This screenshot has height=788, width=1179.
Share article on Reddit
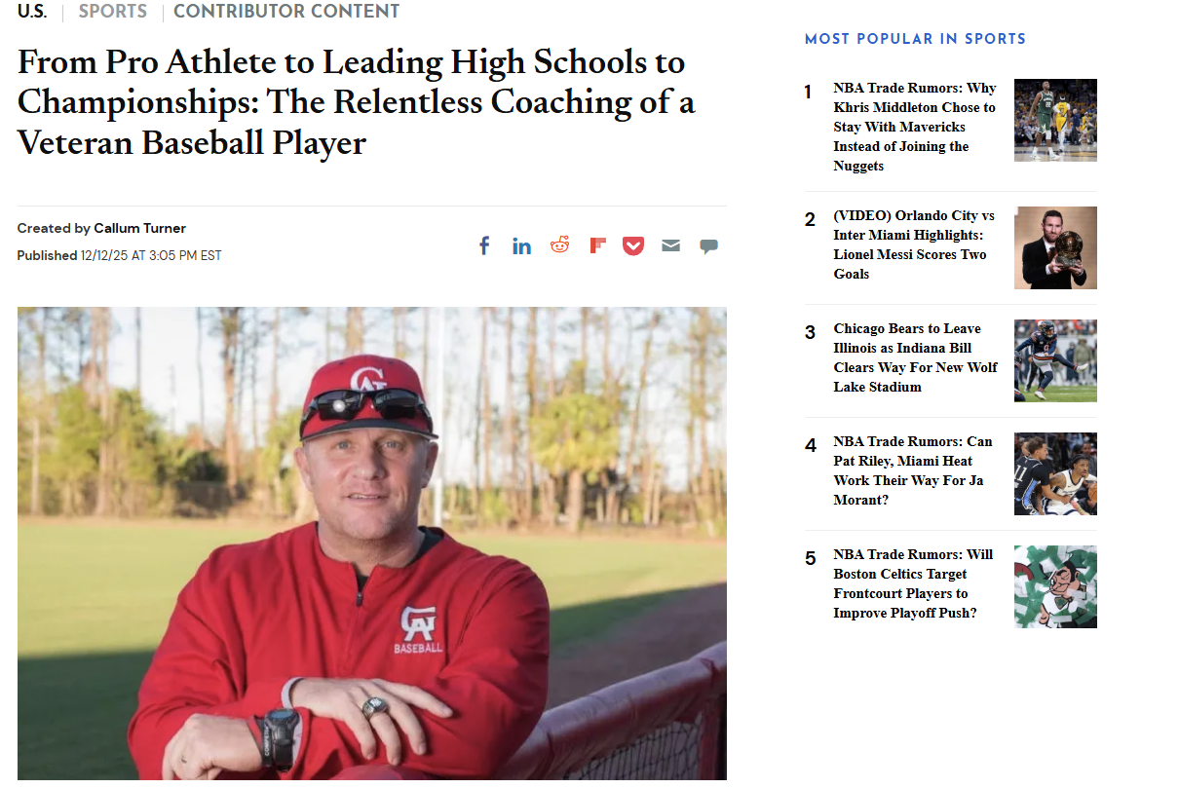559,245
